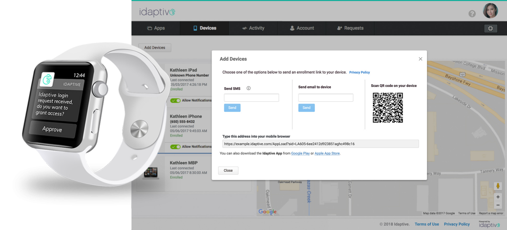Click the Scan QR code on your device label

pos(394,86)
